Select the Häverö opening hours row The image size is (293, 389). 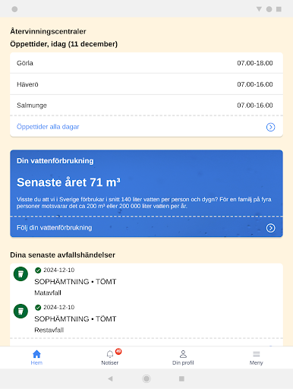coord(146,84)
